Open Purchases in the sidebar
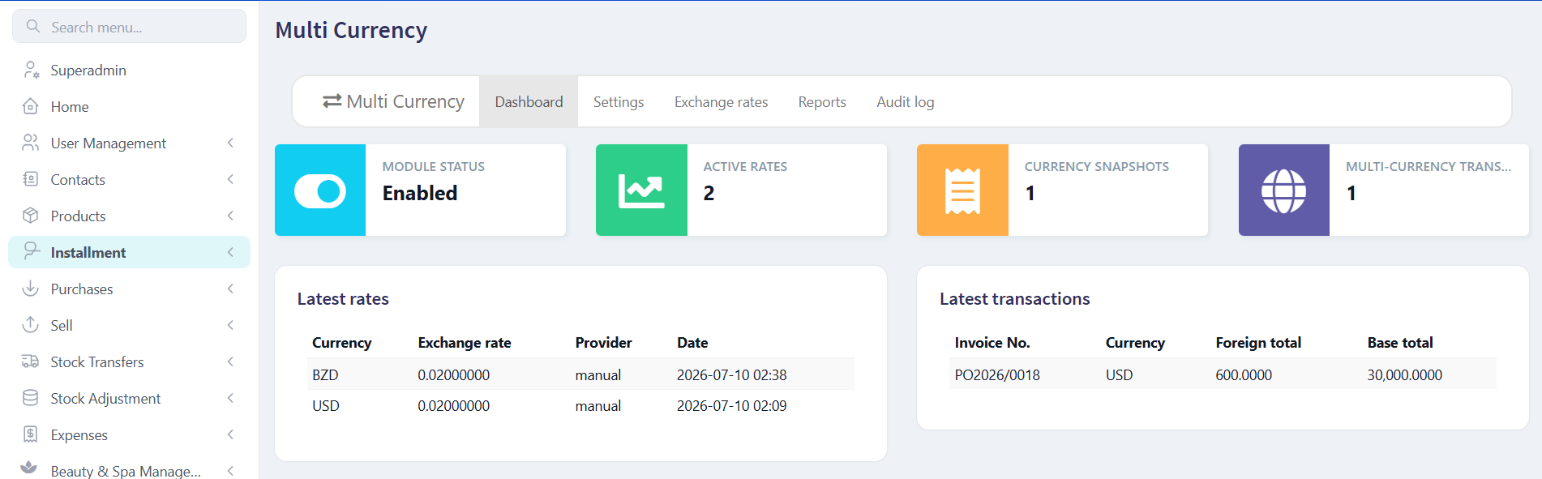The width and height of the screenshot is (1542, 479). [x=129, y=289]
